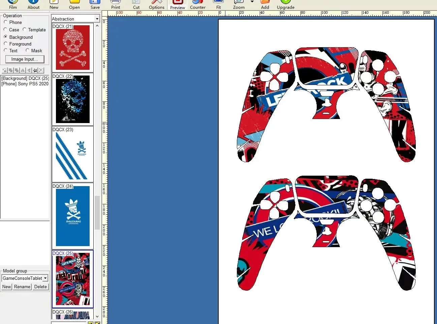This screenshot has height=324, width=437.
Task: Open the Zoom dropdown arrow
Action: (252, 2)
